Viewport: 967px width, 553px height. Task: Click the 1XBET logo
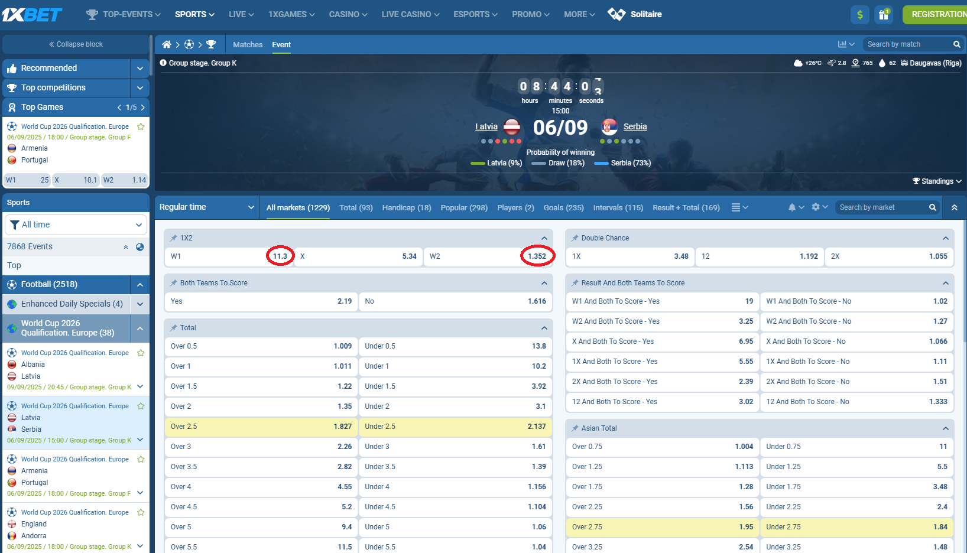tap(33, 14)
